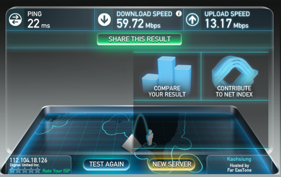Open Compare Your Result panel
This screenshot has width=281, height=177.
coord(167,76)
